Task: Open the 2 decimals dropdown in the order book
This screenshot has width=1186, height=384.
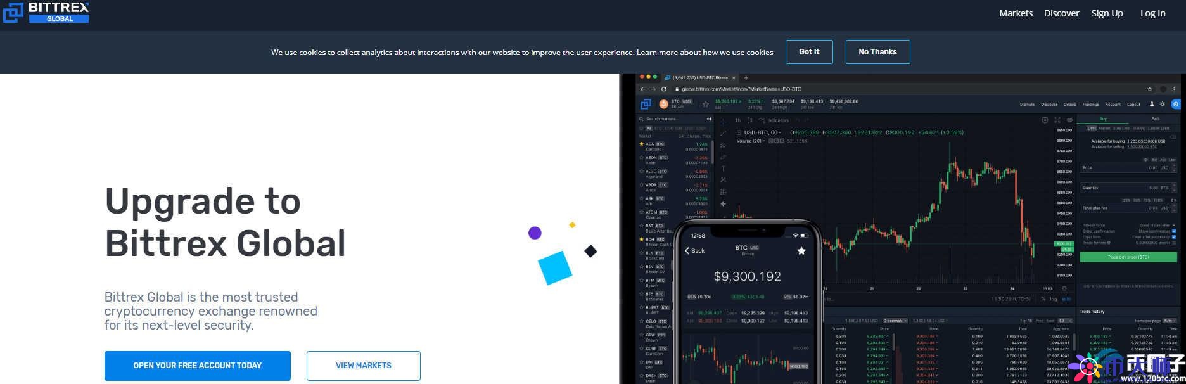Action: tap(896, 321)
